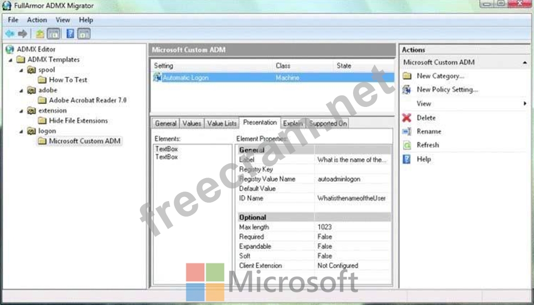Click the Registry Value Name field value
The height and width of the screenshot is (305, 534).
point(353,179)
